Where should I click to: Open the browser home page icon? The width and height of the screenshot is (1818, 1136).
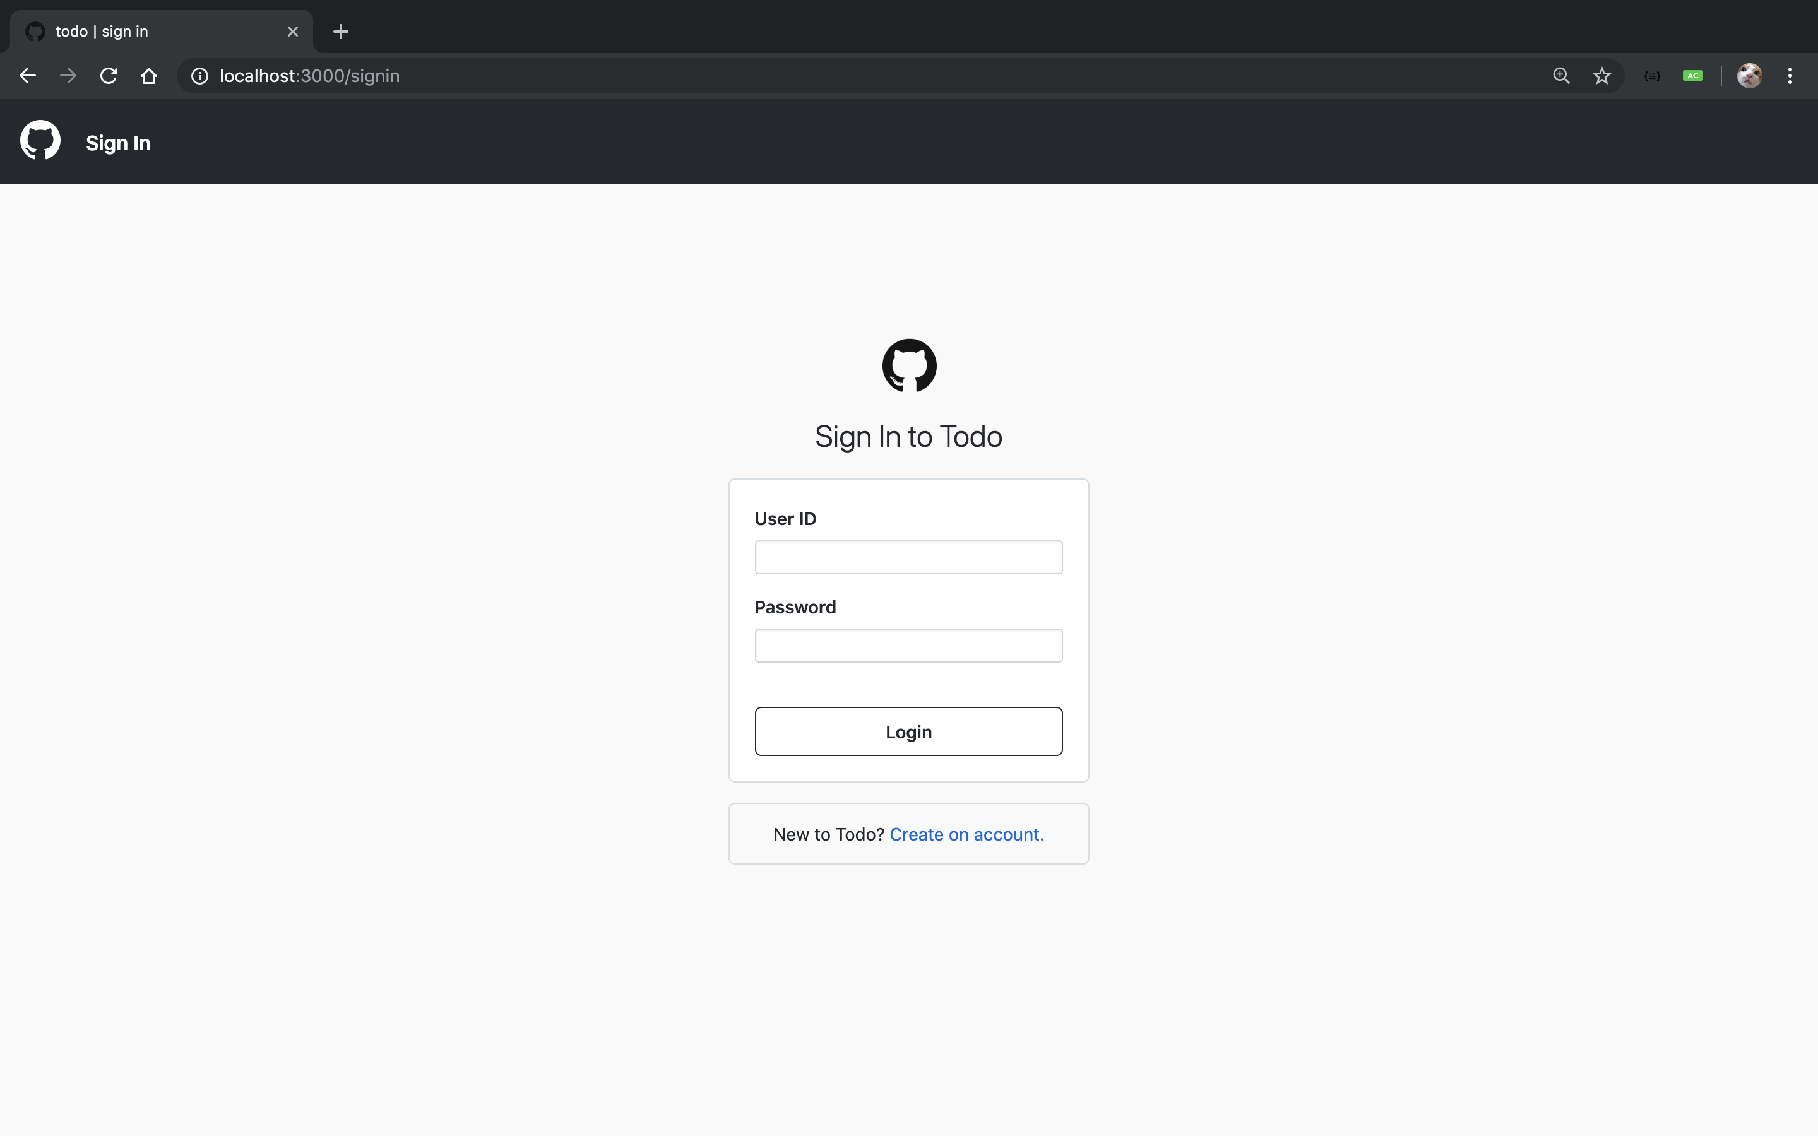pos(149,76)
